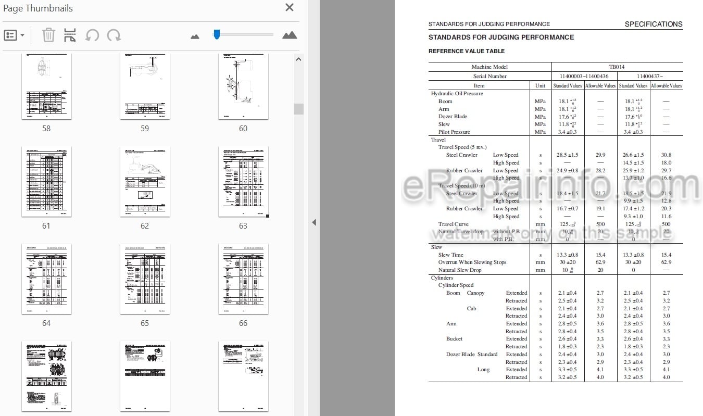
Task: Select page 64 thumbnail
Action: 46,279
